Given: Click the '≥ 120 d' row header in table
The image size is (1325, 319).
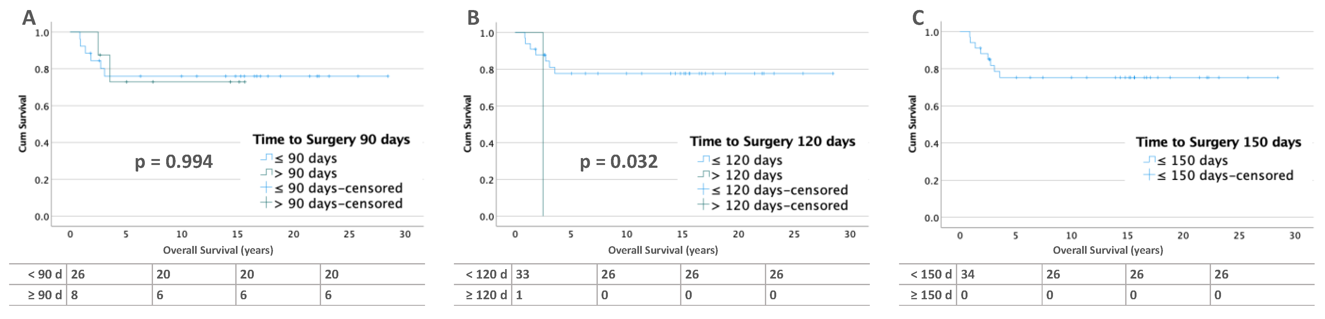Looking at the screenshot, I should [x=486, y=295].
